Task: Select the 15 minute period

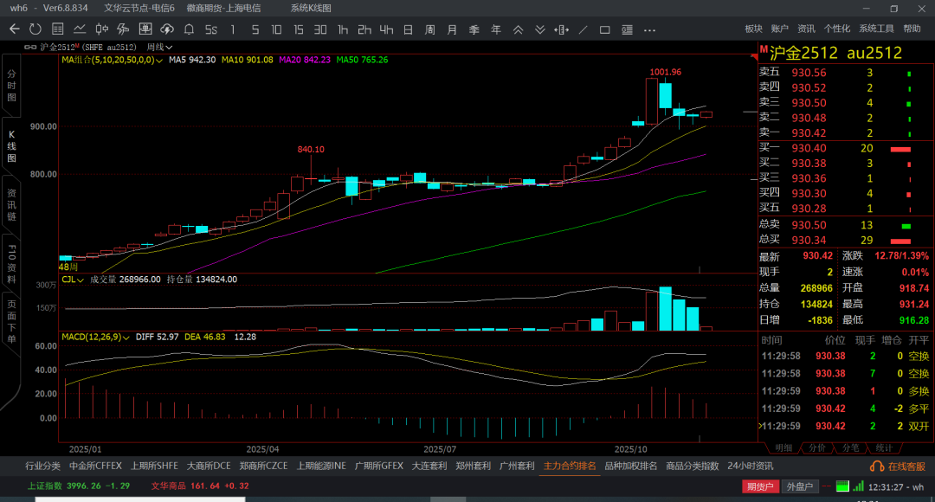Action: pos(298,29)
